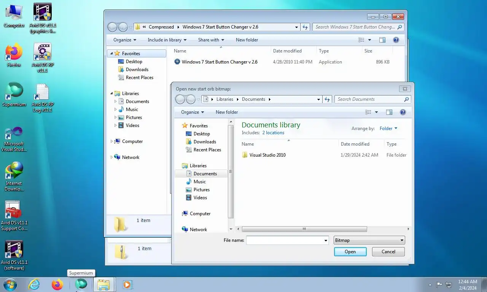Select Avid DS v11.1 (software) desktop icon

[x=14, y=255]
